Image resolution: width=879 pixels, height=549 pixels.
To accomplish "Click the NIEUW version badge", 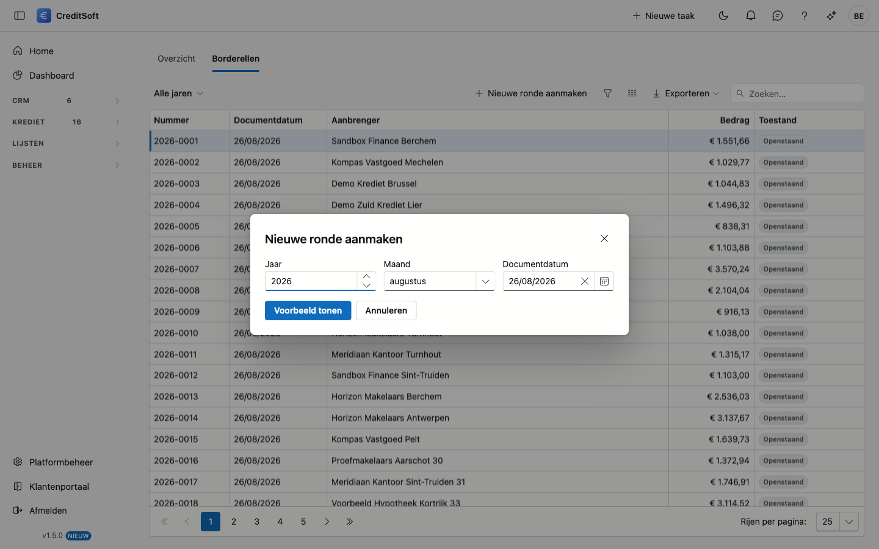I will (x=78, y=536).
